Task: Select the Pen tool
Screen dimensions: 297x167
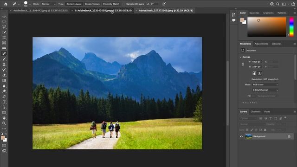Action: 4,96
